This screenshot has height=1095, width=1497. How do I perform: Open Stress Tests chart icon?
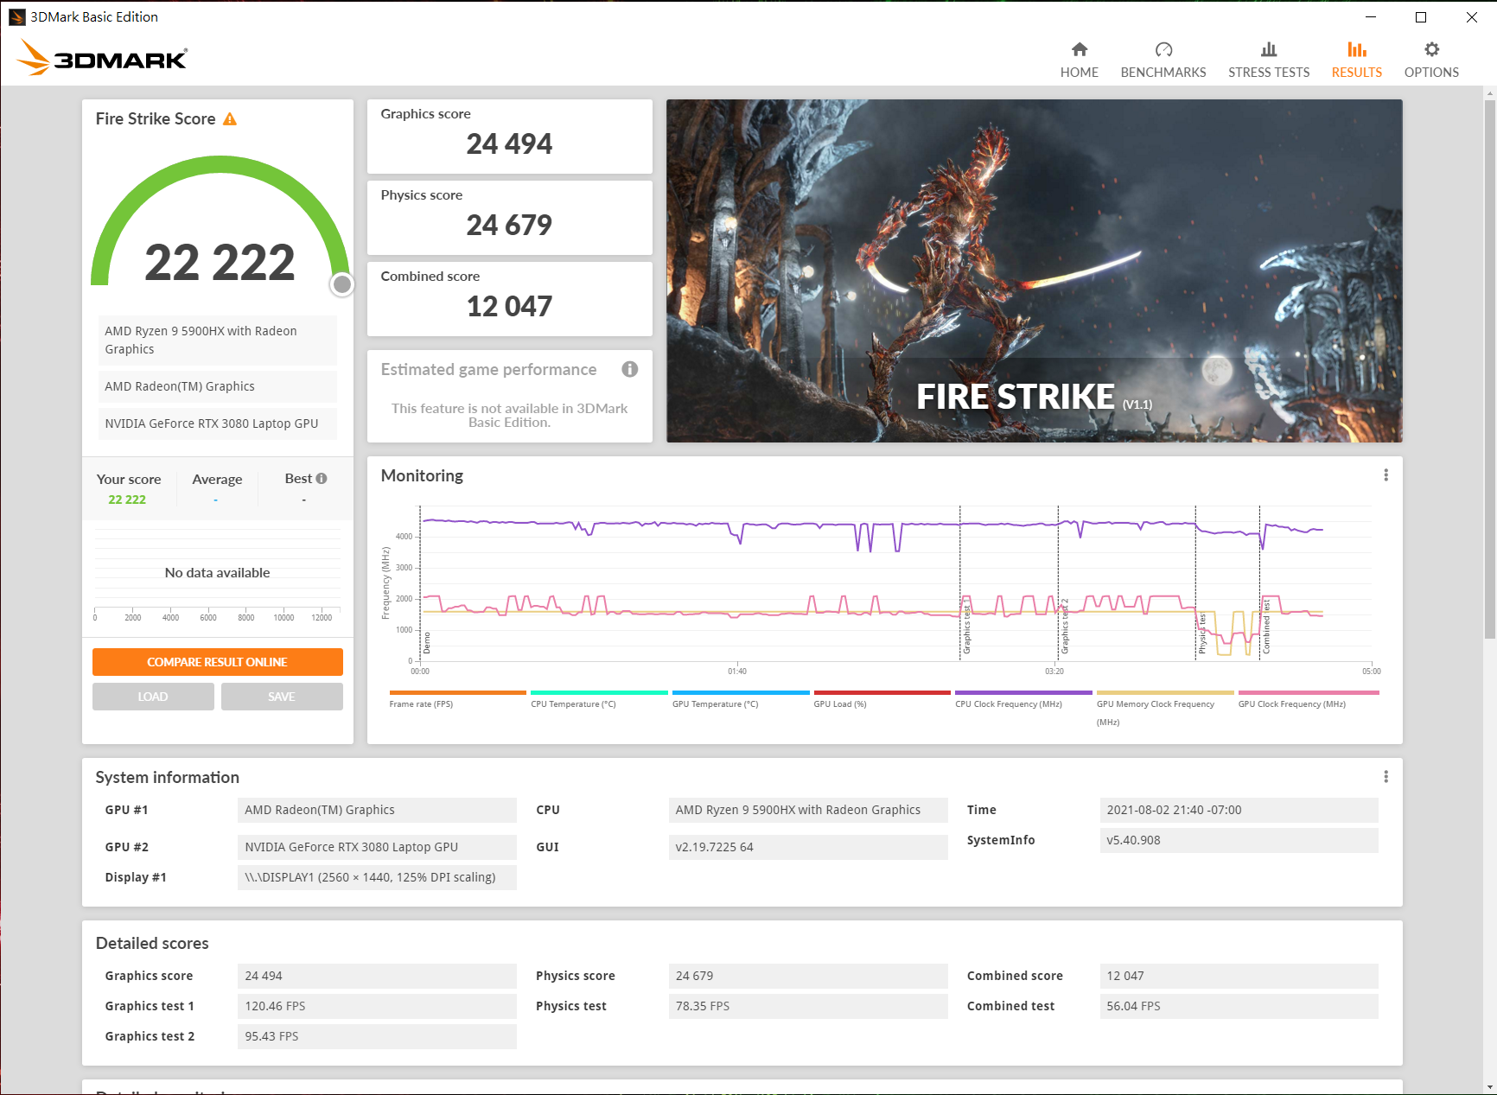pyautogui.click(x=1268, y=50)
